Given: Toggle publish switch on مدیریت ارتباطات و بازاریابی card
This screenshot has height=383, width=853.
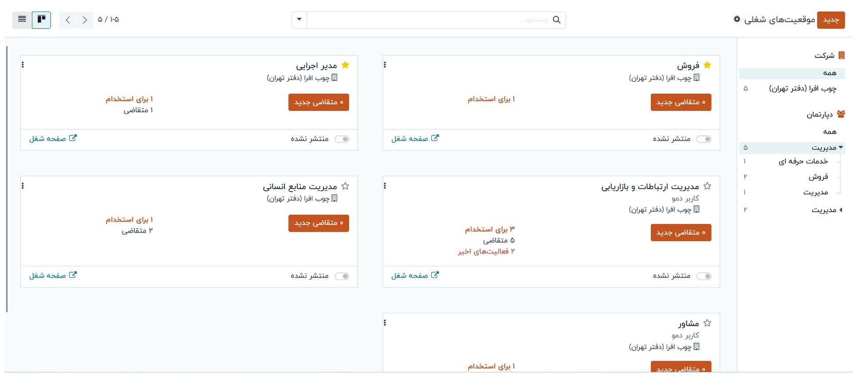Looking at the screenshot, I should tap(704, 276).
